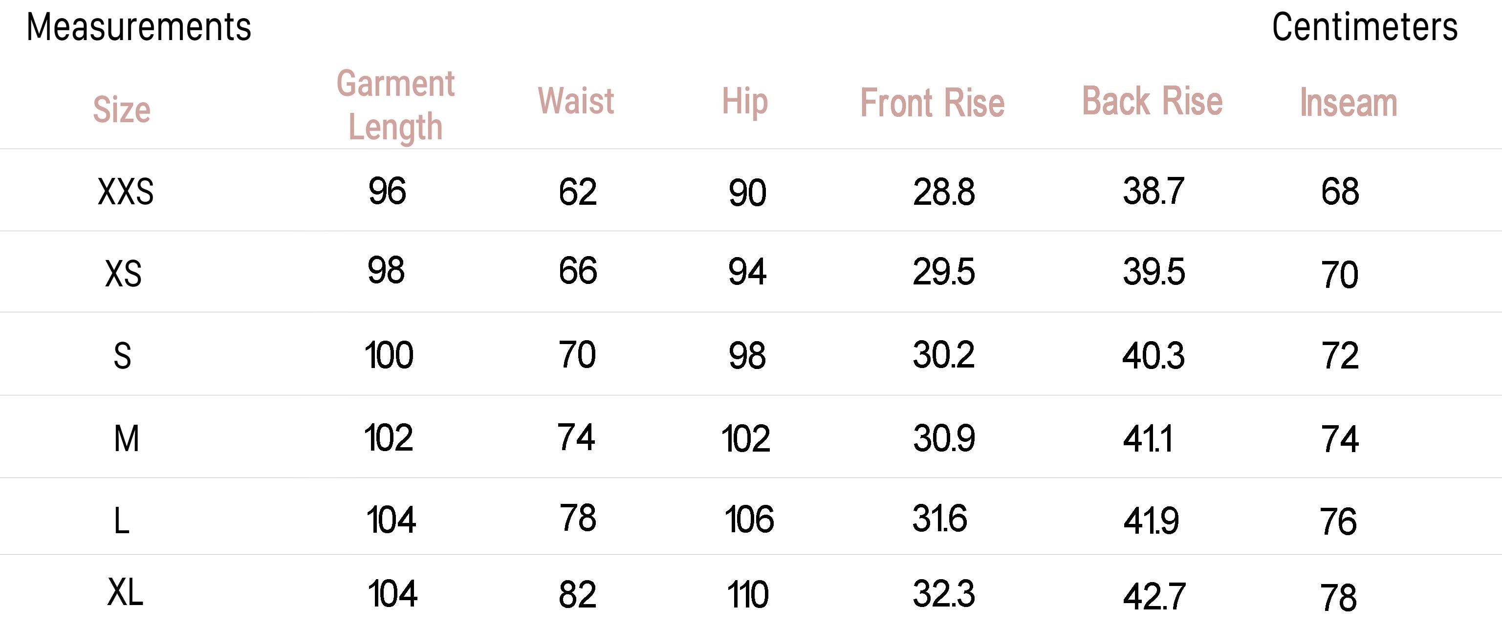Click the Back Rise header
Screen dimensions: 1502x629
pyautogui.click(x=1152, y=102)
